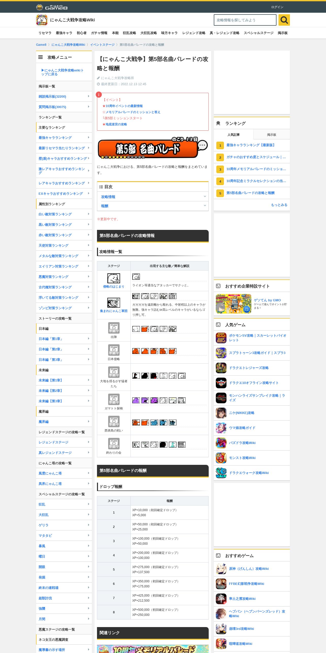326x653 pixels.
Task: Click ガマトト探検 stage preparing icon
Action: click(x=114, y=399)
